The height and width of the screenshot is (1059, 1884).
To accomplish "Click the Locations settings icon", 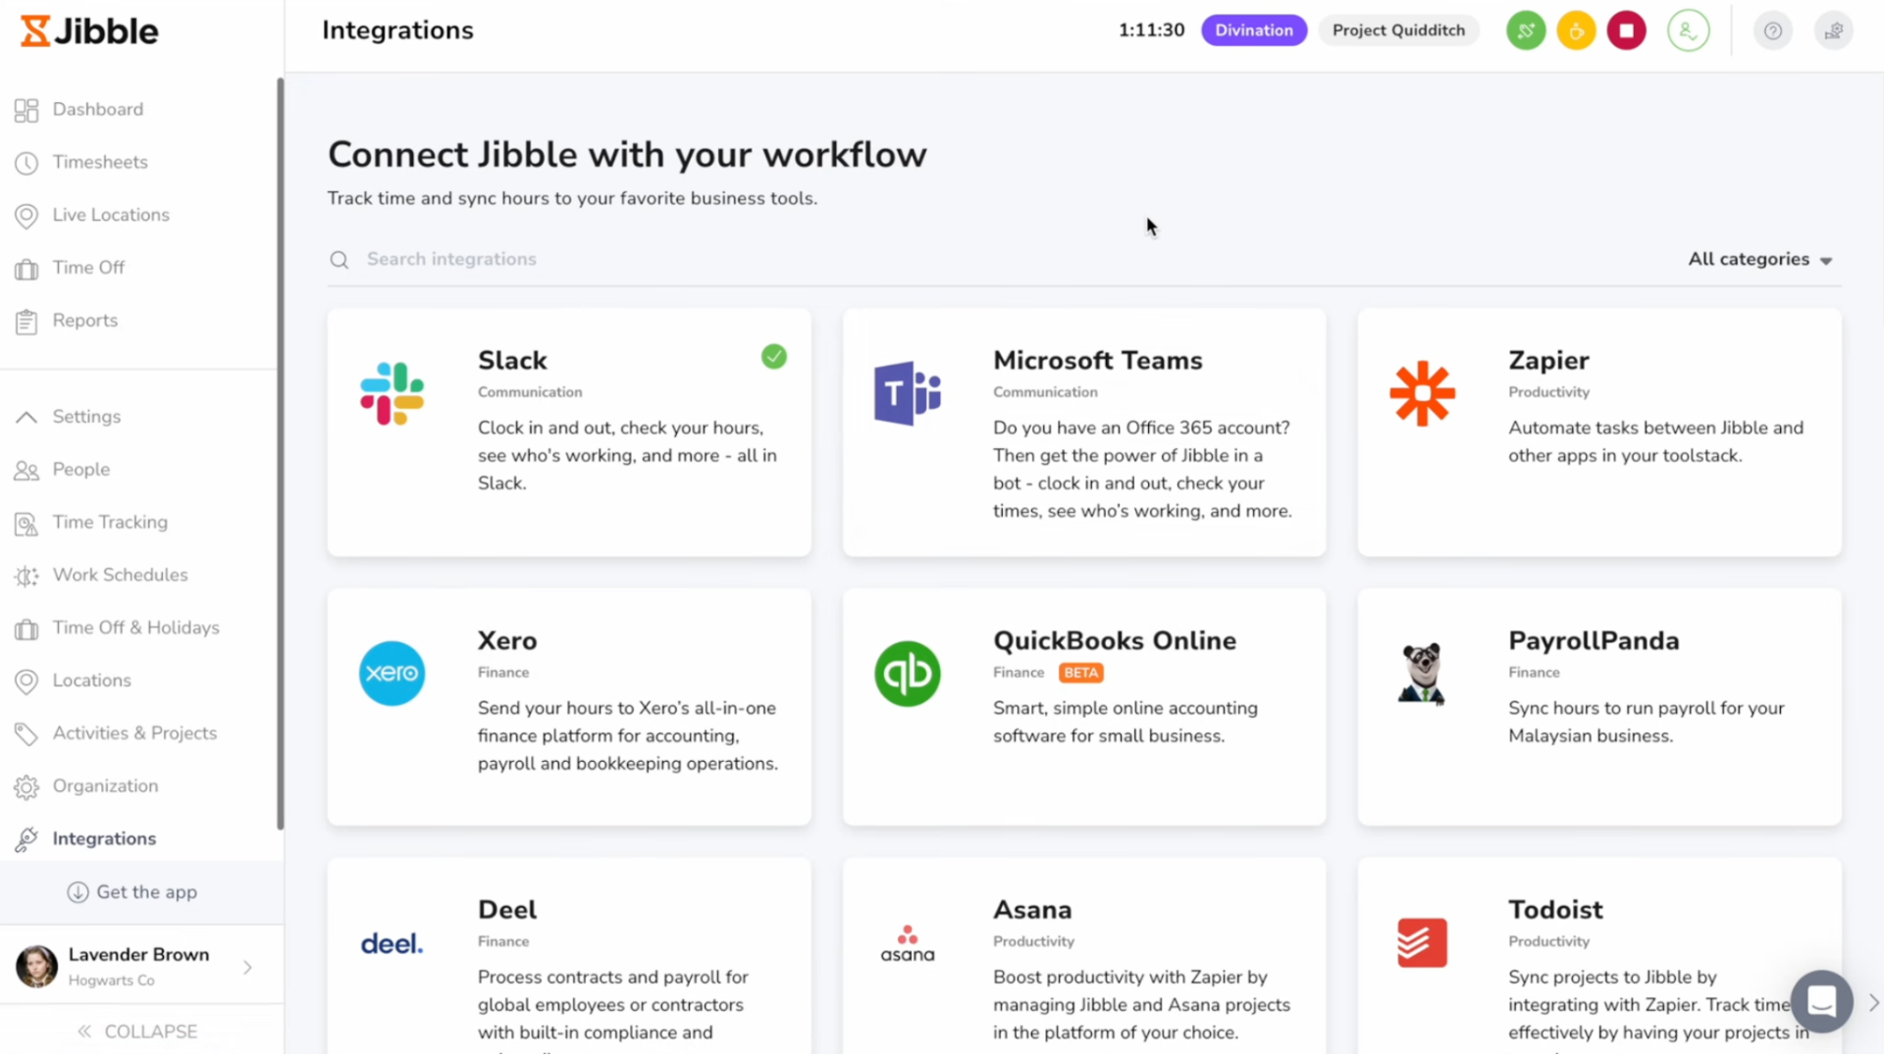I will coord(26,681).
